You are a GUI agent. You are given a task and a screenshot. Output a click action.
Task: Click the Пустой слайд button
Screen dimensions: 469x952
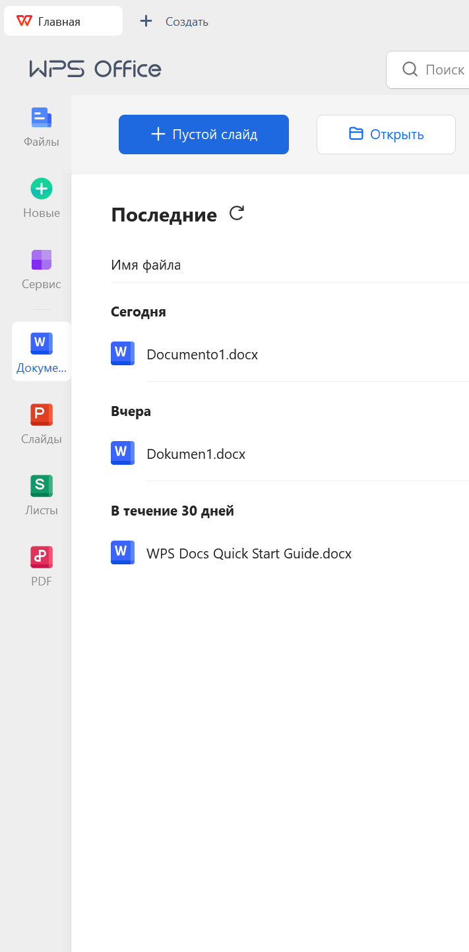tap(203, 134)
